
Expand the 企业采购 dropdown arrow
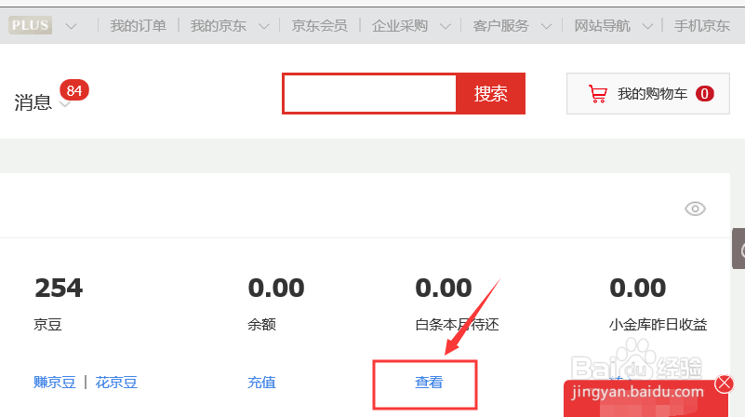(446, 26)
